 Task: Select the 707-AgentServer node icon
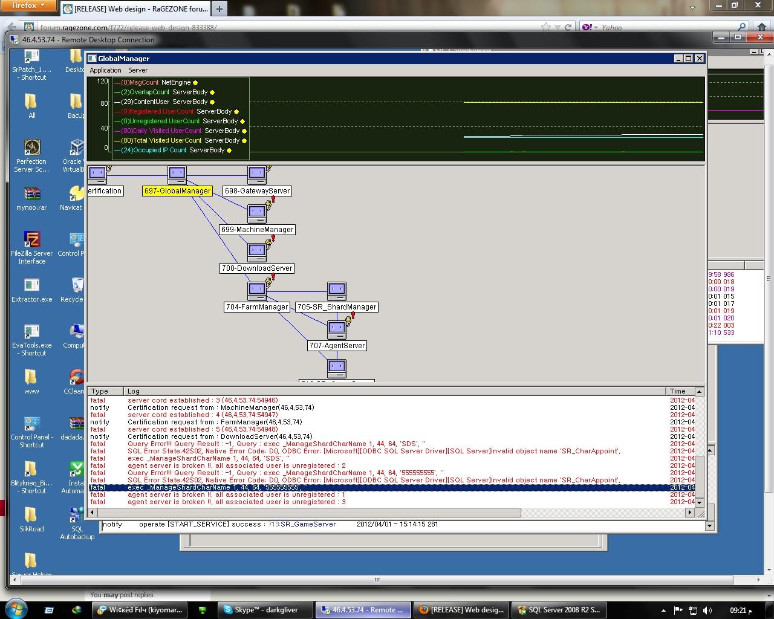pos(337,329)
